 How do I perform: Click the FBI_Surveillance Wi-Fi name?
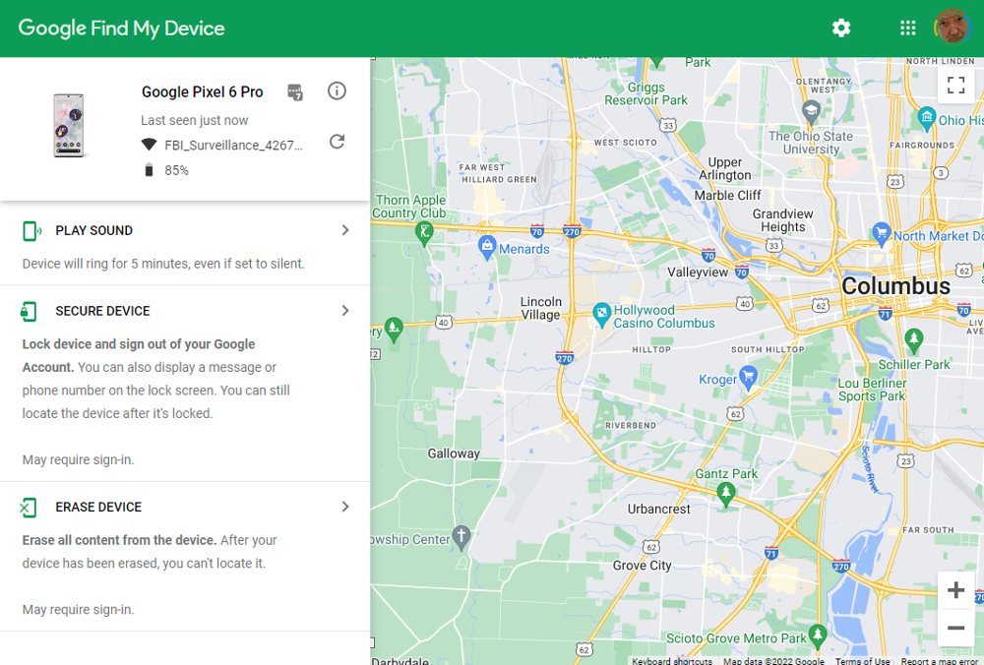point(233,145)
